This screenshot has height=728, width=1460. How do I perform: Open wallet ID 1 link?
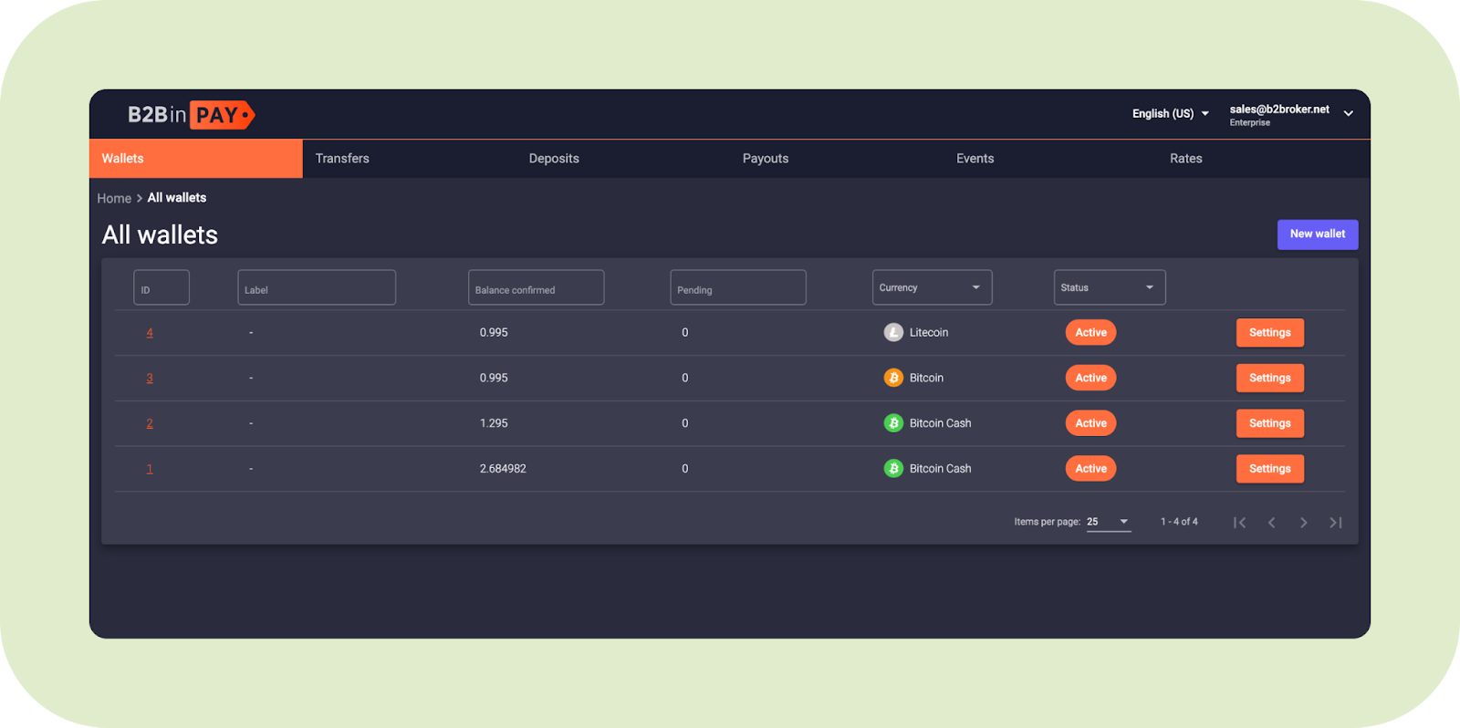pyautogui.click(x=150, y=469)
